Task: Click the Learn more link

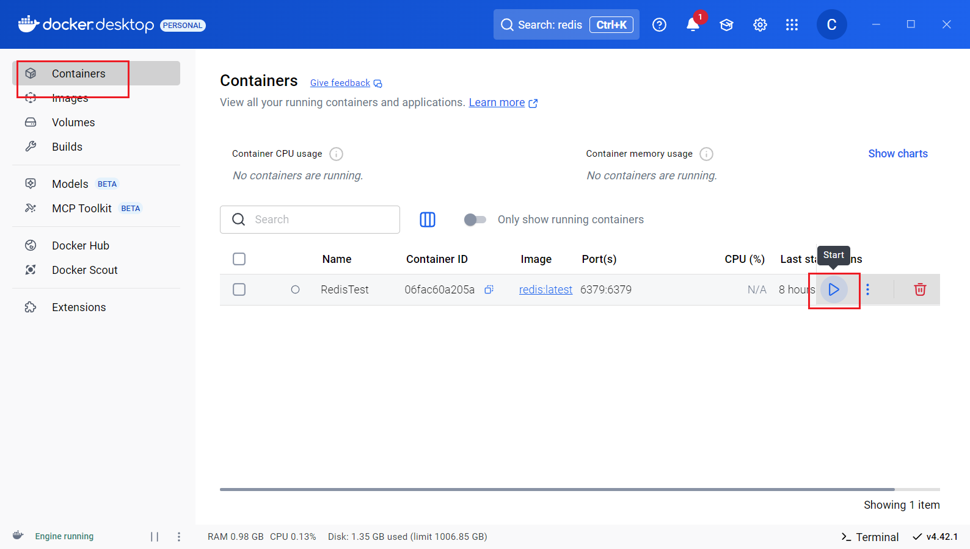Action: (x=497, y=102)
